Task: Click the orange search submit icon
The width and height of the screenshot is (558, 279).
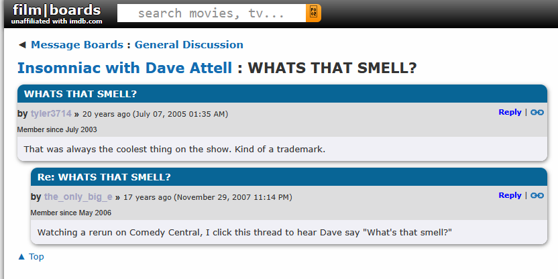Action: [313, 13]
